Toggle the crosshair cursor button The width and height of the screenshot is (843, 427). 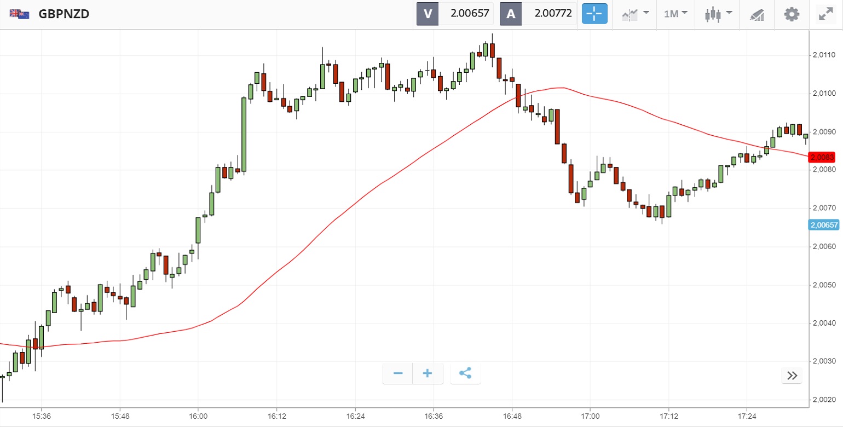pyautogui.click(x=594, y=14)
